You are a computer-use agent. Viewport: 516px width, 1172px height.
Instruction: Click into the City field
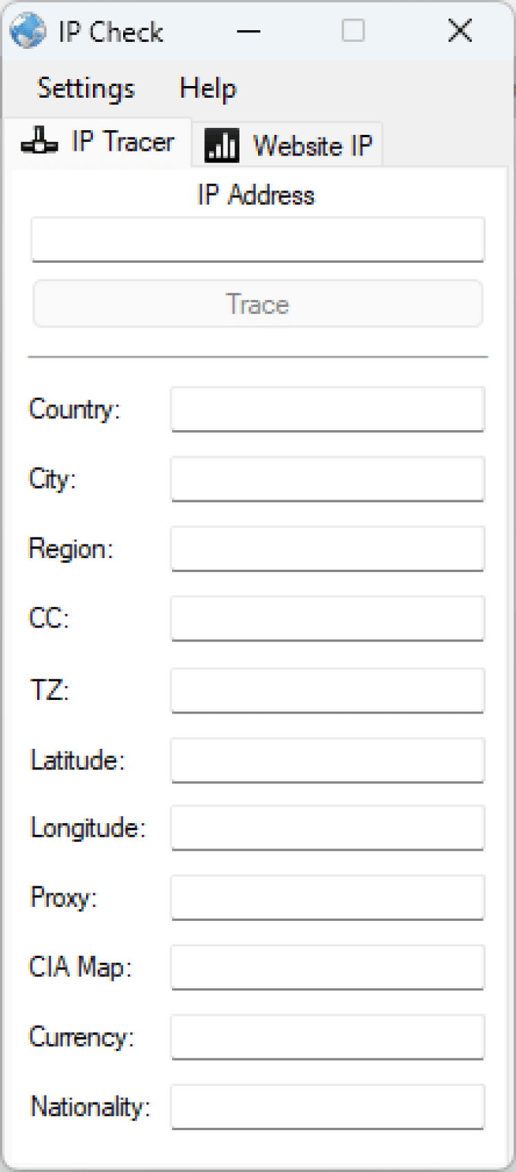pos(327,478)
